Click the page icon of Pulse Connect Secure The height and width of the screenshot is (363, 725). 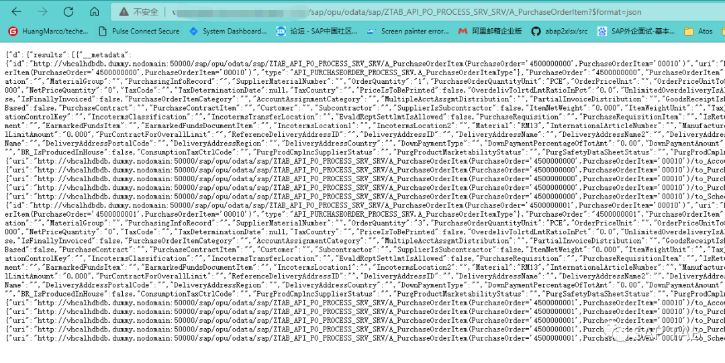[x=103, y=32]
